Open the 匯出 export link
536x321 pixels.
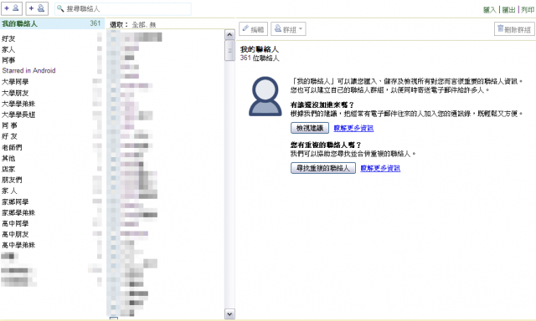[x=508, y=10]
